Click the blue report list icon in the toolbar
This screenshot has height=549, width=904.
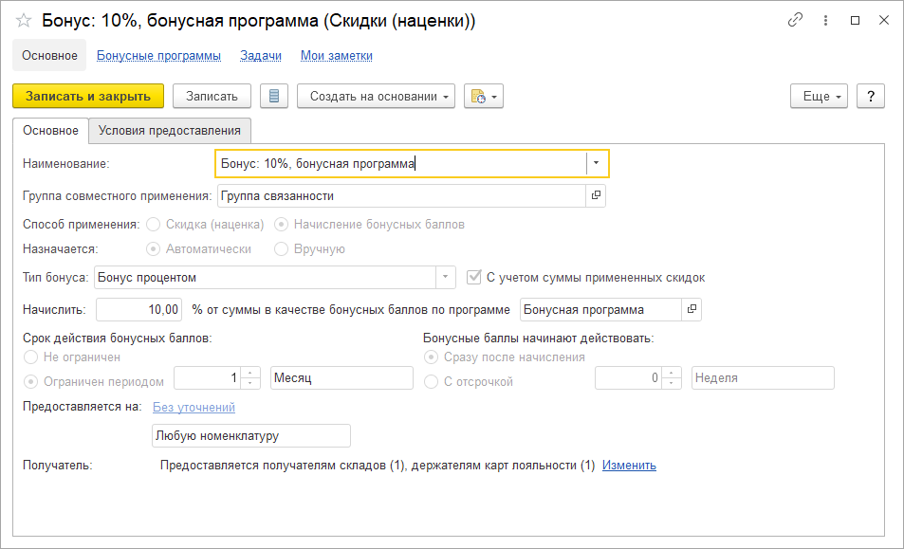point(274,96)
